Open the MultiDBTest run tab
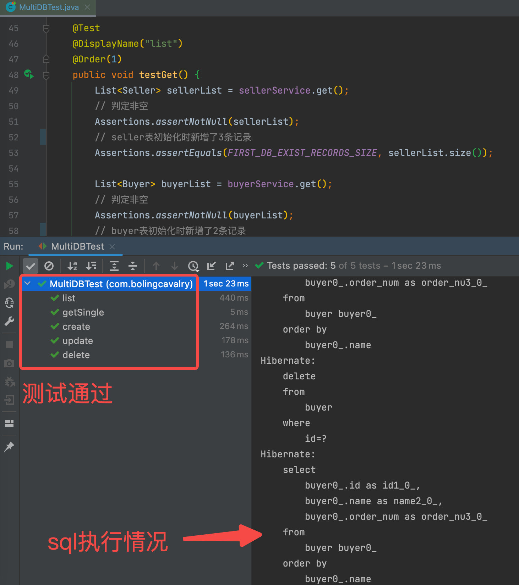The width and height of the screenshot is (519, 585). coord(77,246)
